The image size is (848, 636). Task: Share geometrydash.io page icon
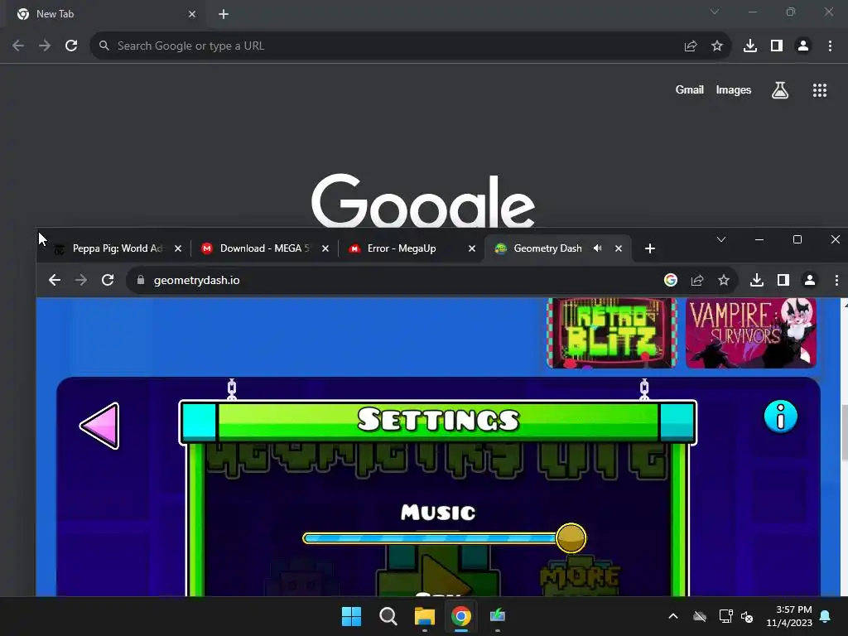tap(697, 280)
